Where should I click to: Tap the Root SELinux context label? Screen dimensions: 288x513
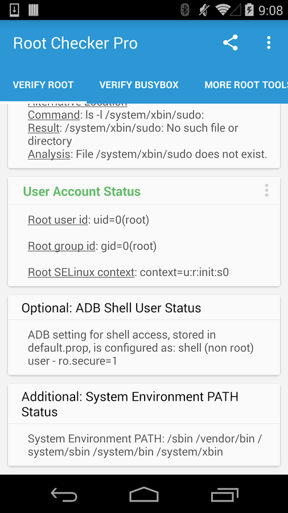(x=81, y=272)
